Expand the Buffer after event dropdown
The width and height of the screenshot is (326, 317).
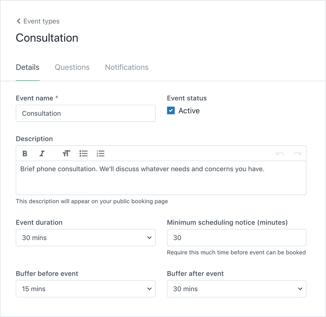tap(237, 289)
